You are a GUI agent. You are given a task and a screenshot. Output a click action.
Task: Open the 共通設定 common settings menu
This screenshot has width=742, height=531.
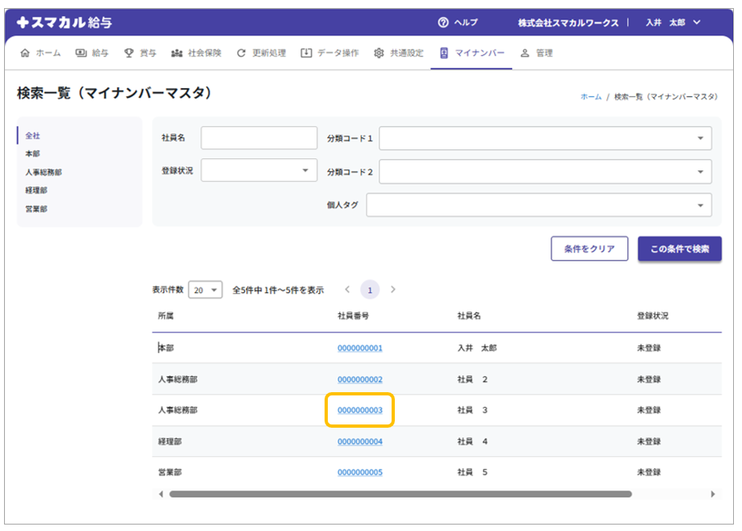[399, 53]
